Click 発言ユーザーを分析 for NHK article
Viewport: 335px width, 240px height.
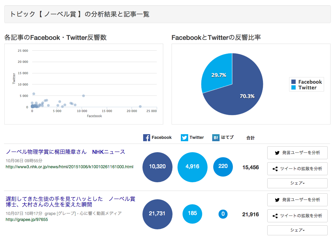click(297, 153)
